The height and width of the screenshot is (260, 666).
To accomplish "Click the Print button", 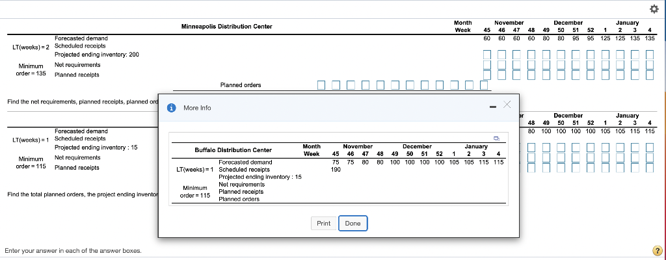I will click(324, 224).
